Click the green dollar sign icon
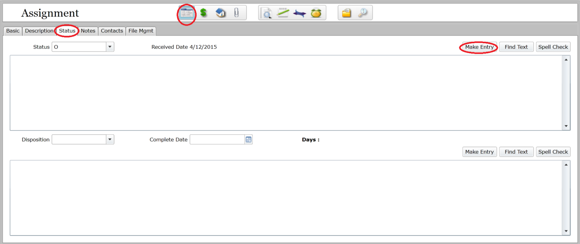The height and width of the screenshot is (244, 580). (204, 13)
